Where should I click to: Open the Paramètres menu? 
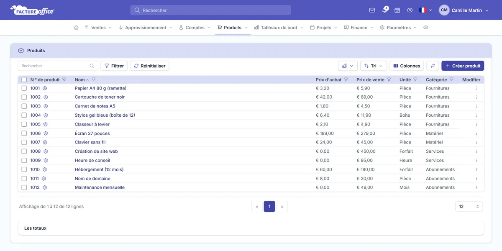point(399,28)
